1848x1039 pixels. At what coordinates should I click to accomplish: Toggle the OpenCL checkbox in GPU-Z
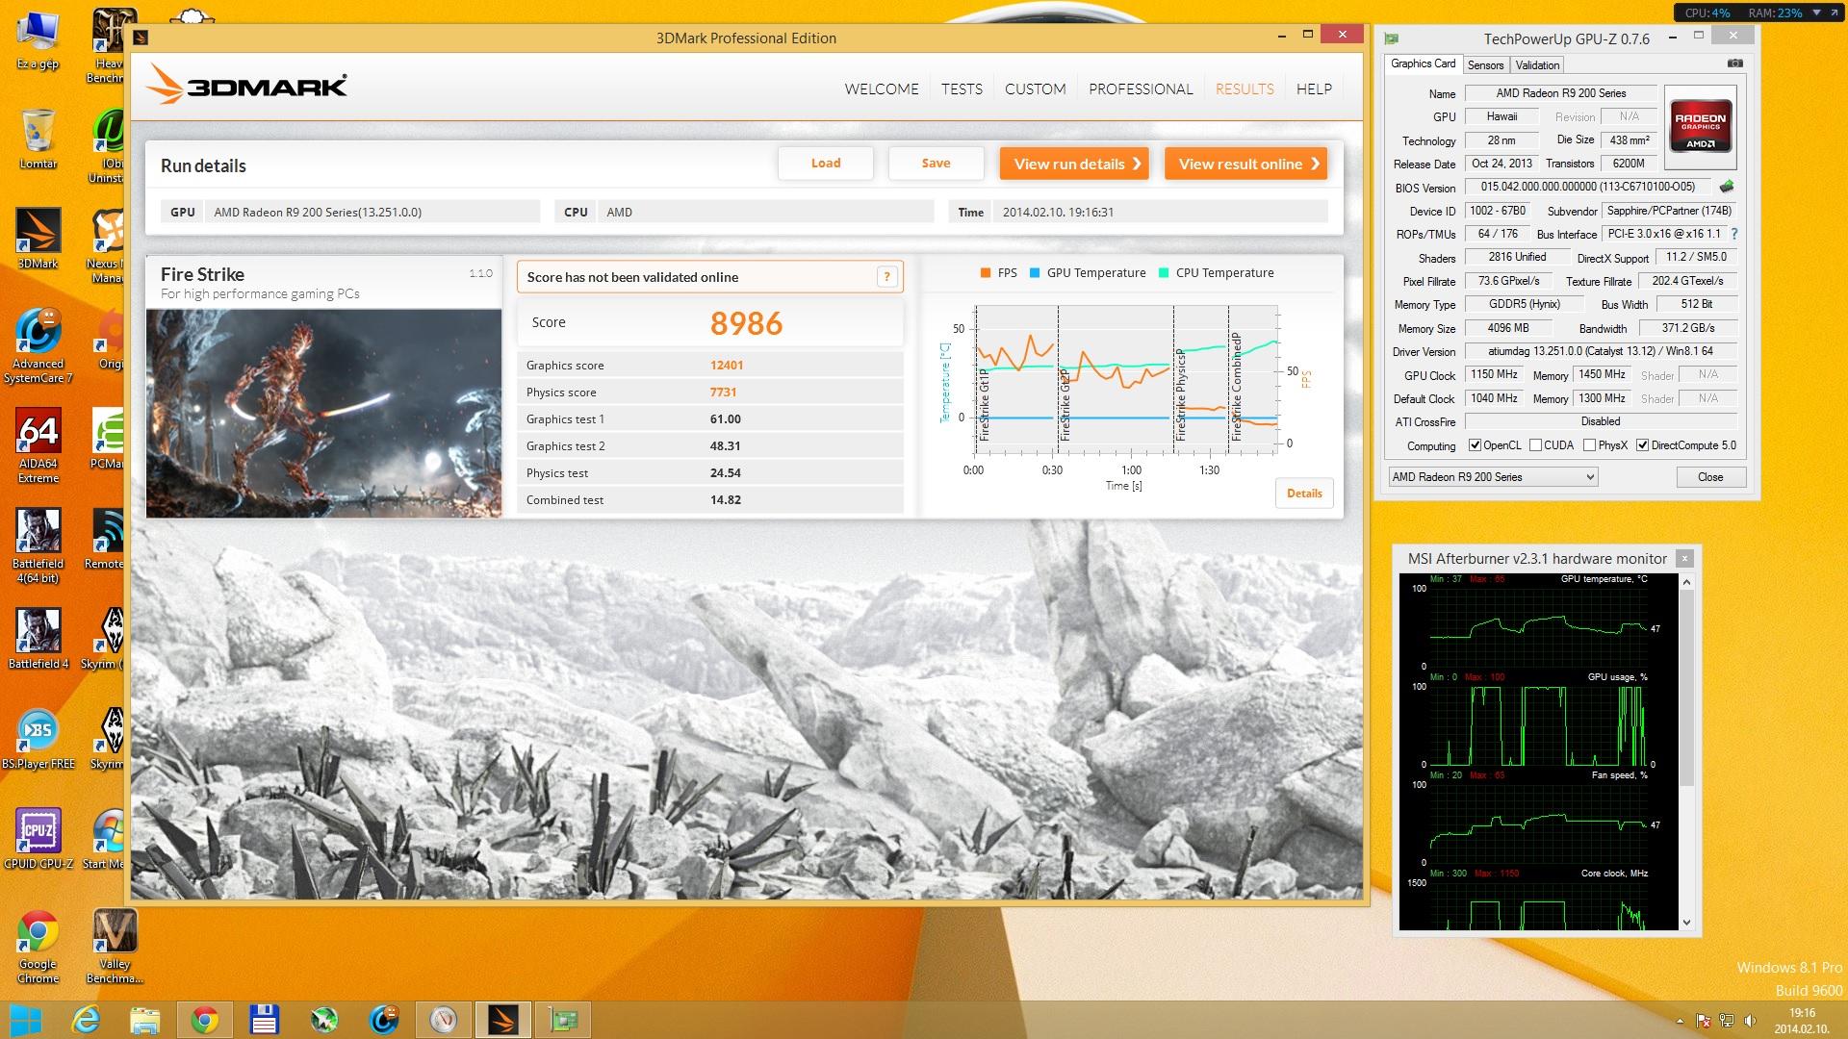1475,445
